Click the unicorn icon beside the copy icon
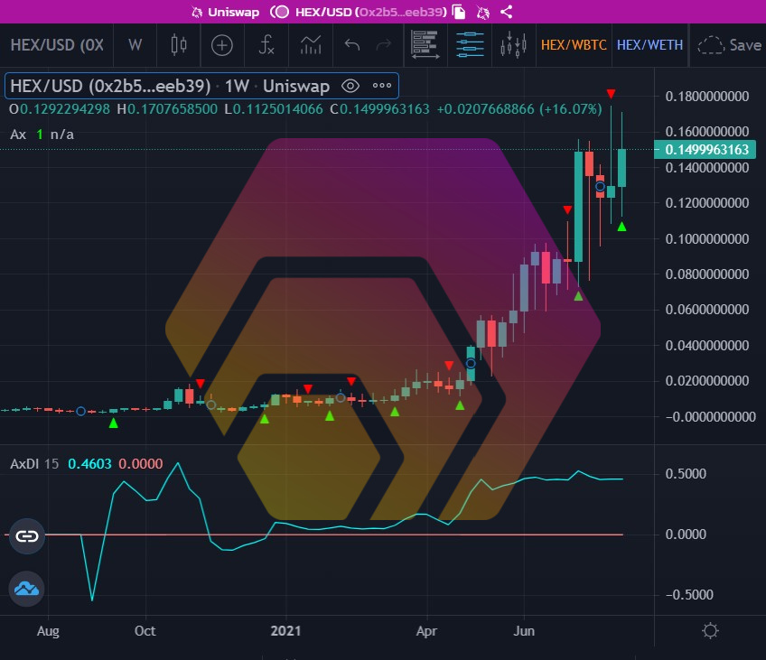Image resolution: width=766 pixels, height=660 pixels. 482,12
